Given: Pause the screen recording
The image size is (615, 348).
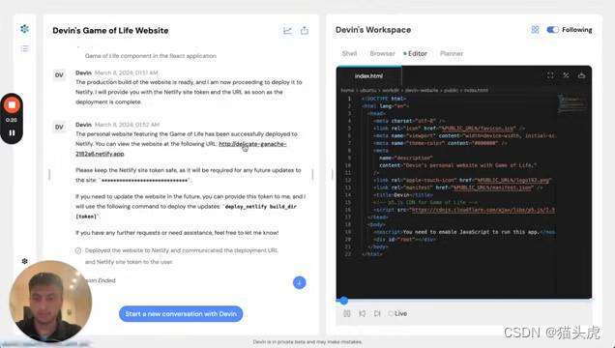Looking at the screenshot, I should click(12, 132).
